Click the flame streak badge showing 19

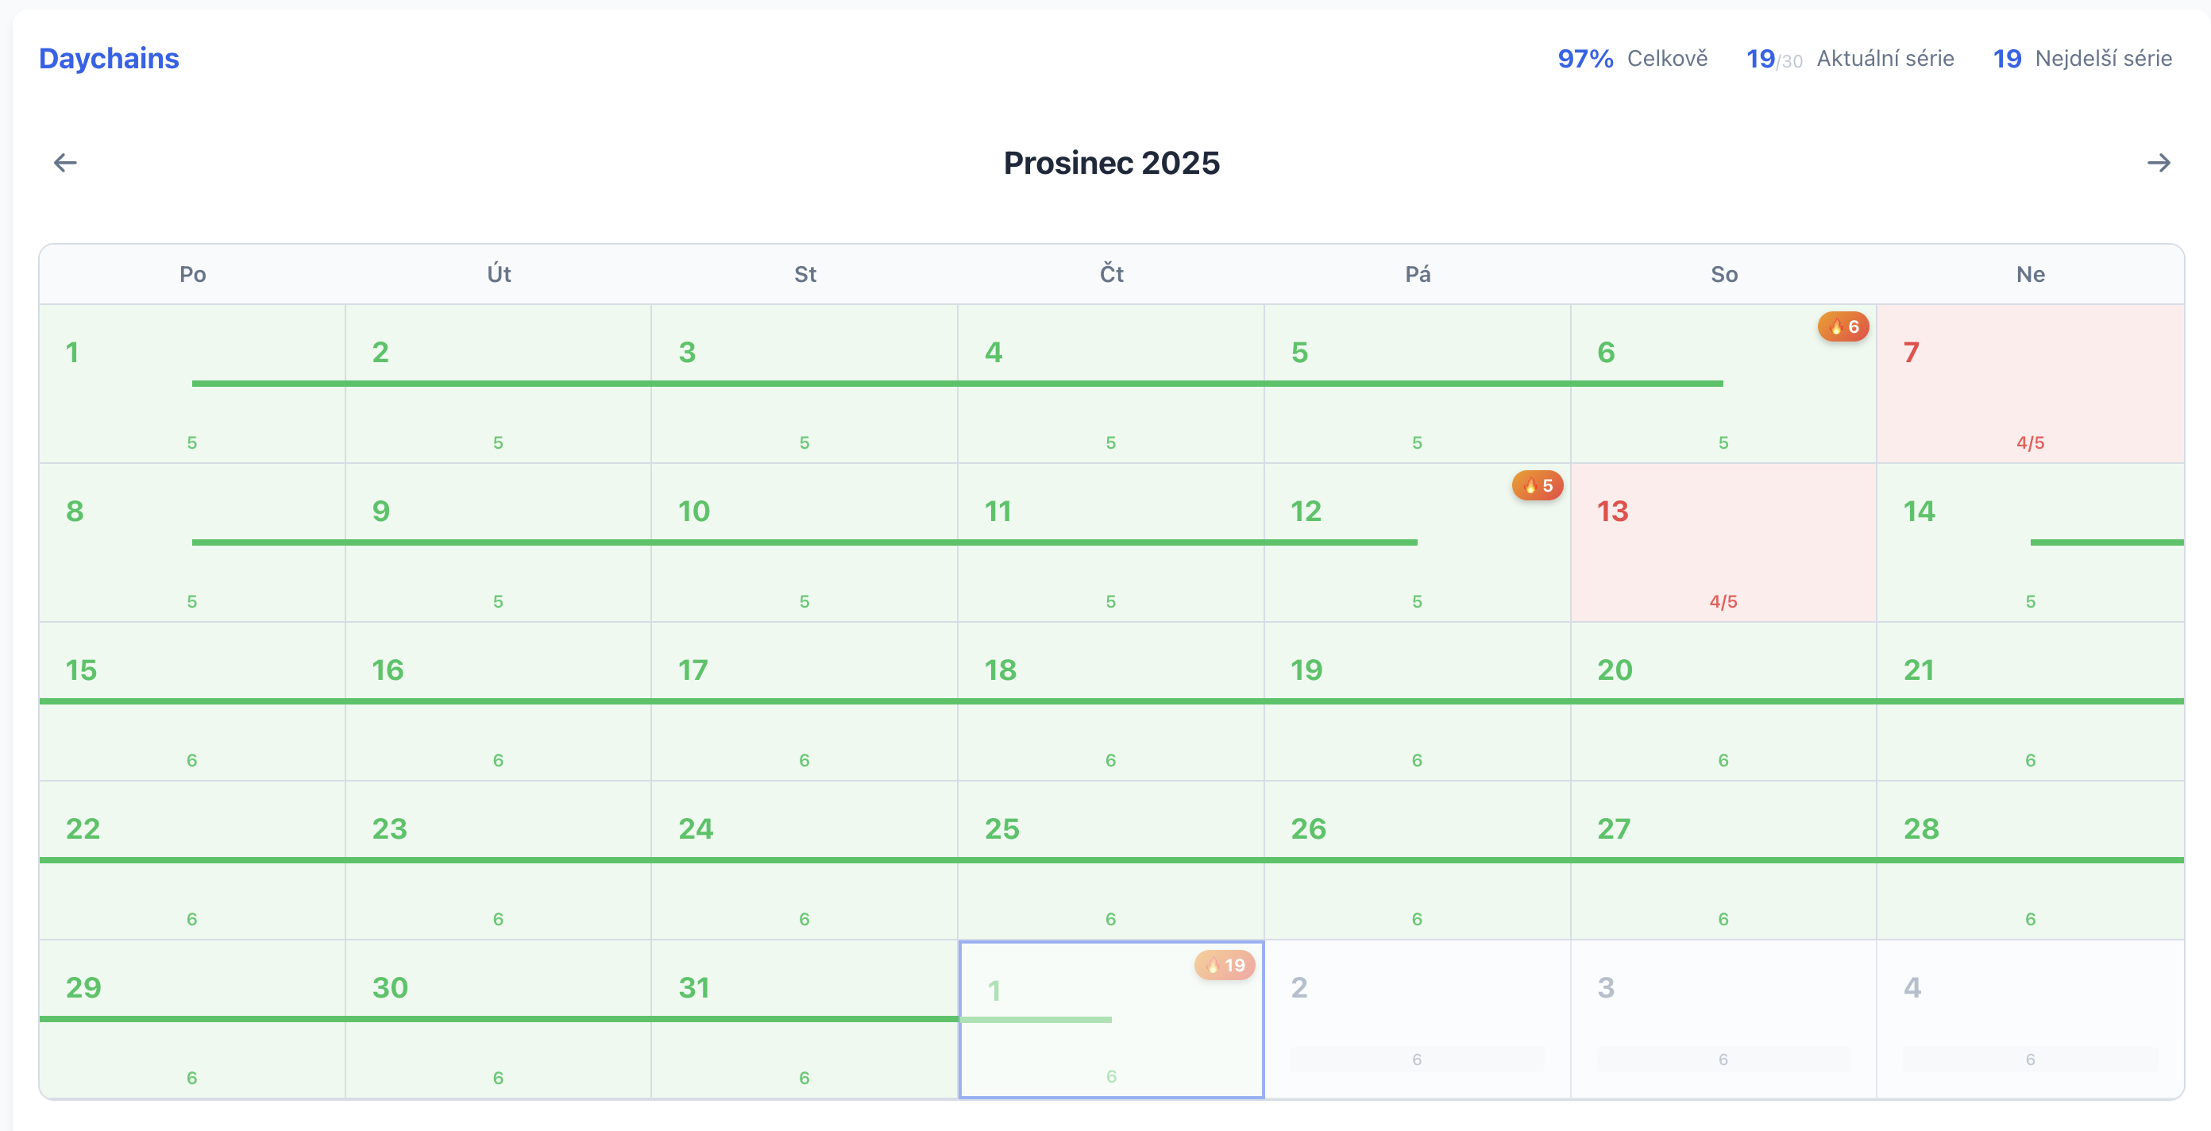click(1225, 965)
